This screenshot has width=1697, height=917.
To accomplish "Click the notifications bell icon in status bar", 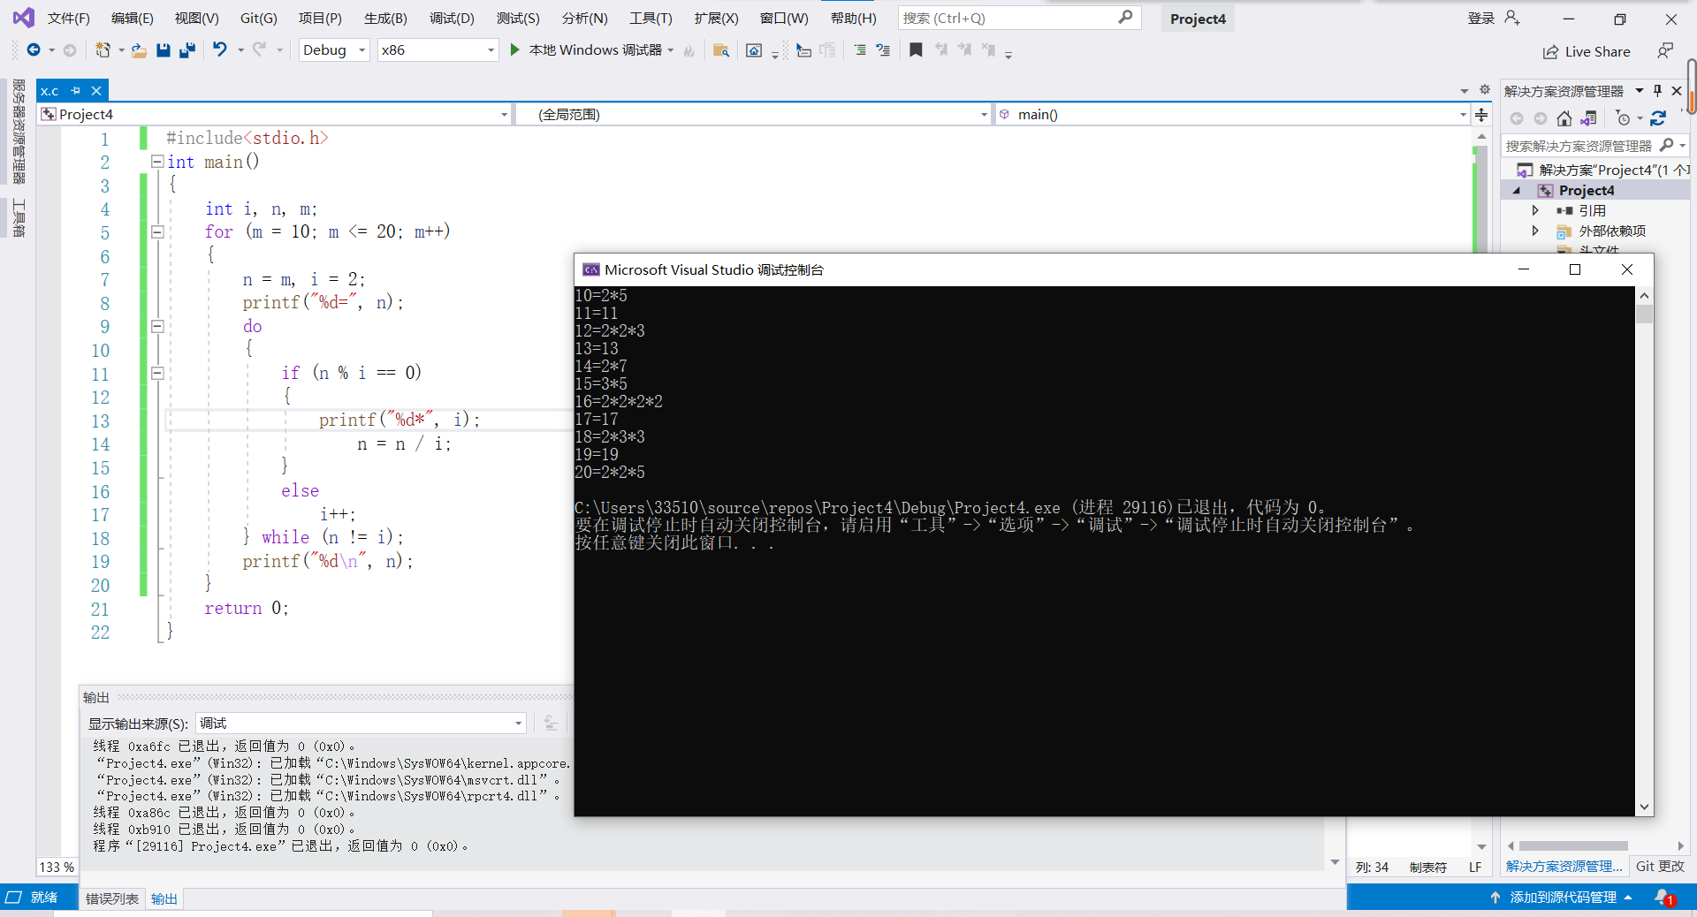I will click(1664, 897).
